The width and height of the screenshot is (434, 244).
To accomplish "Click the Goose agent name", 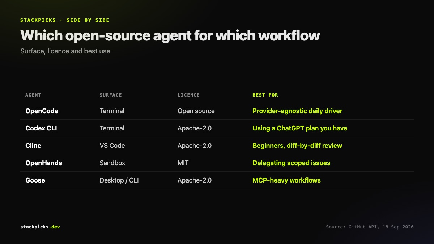I will (x=35, y=180).
